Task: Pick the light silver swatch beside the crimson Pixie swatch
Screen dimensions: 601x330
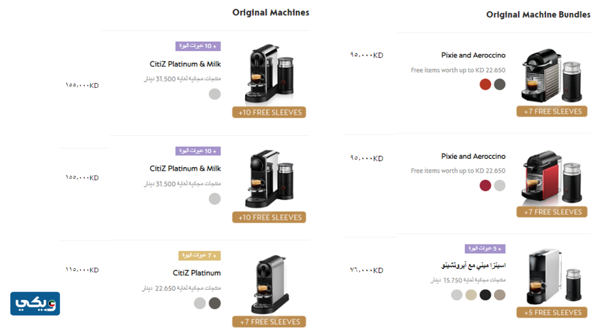Action: coord(499,186)
